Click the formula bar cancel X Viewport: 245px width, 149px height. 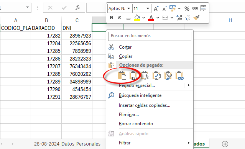click(50, 8)
